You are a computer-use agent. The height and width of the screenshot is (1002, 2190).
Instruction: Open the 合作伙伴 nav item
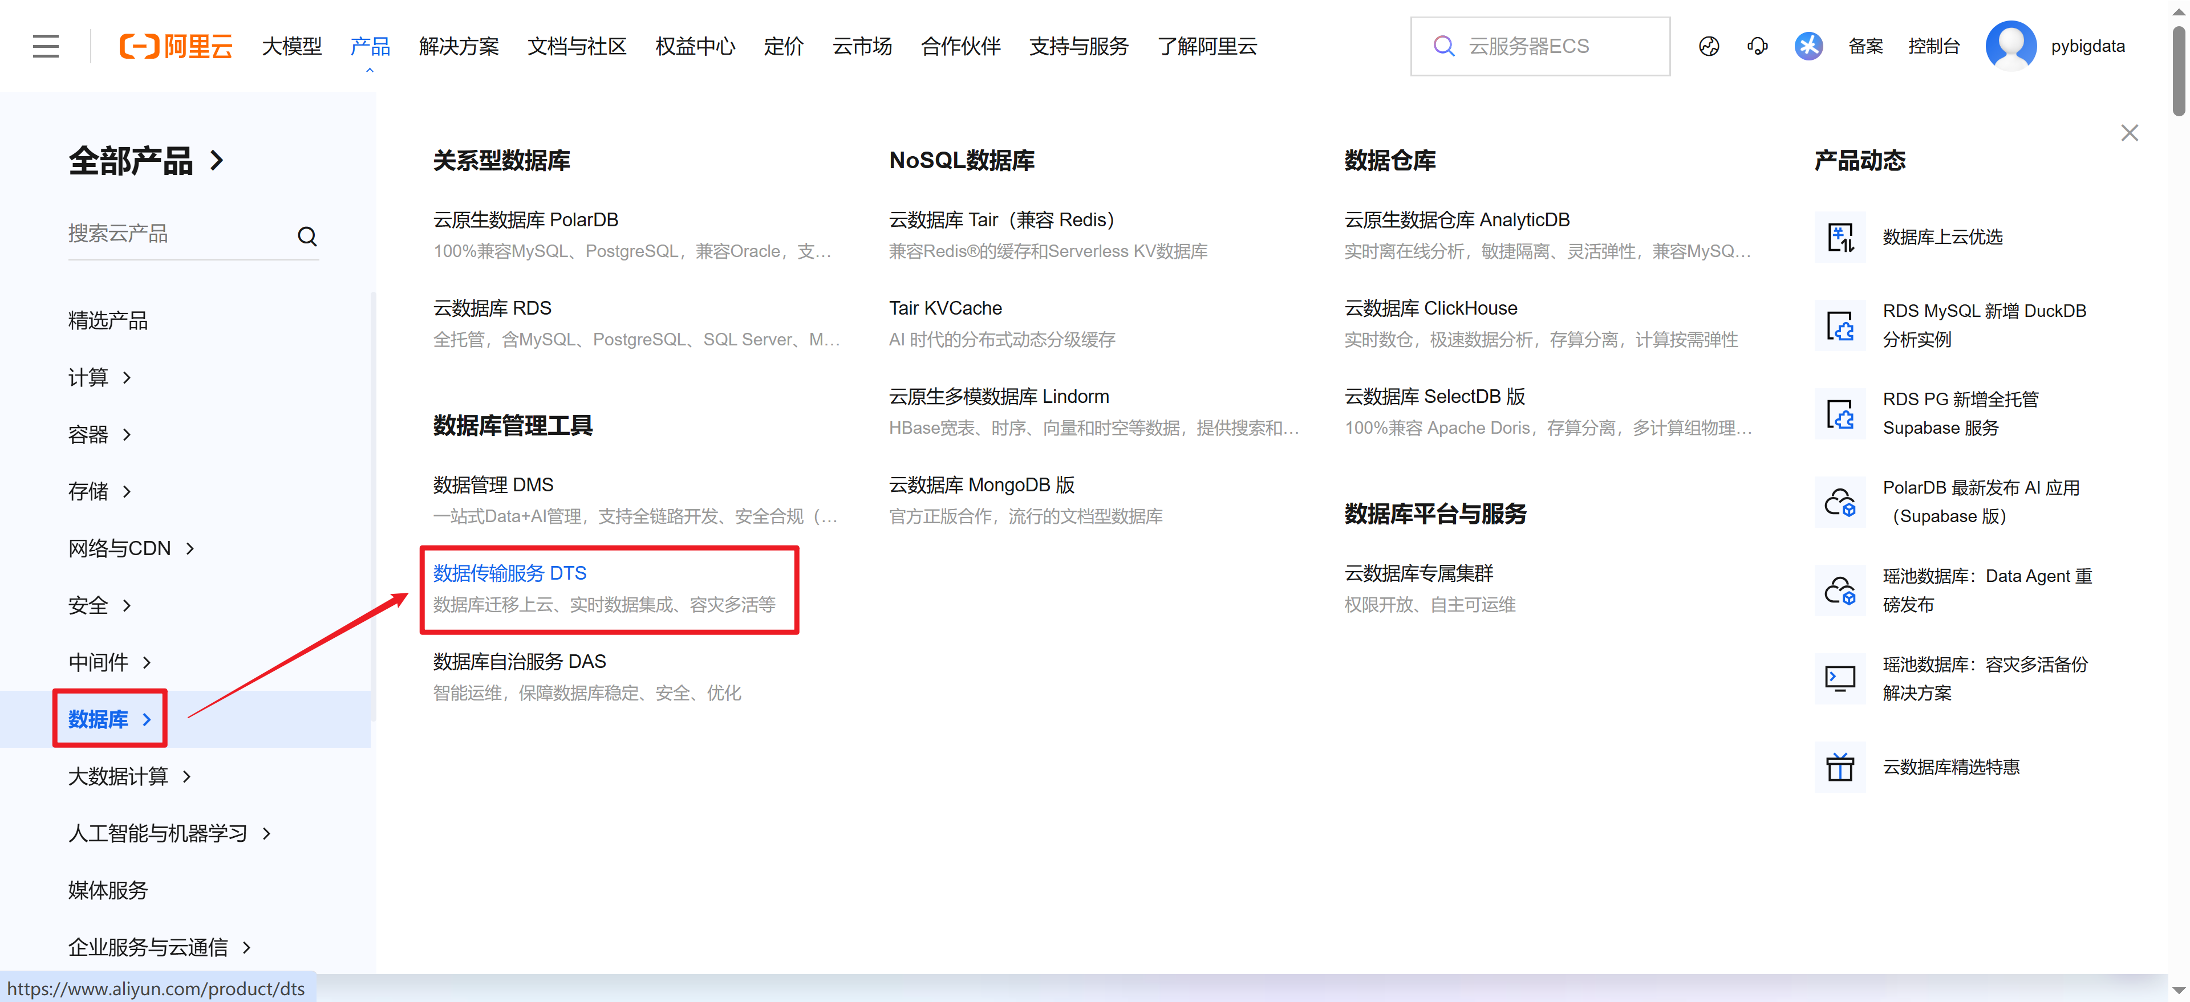960,46
